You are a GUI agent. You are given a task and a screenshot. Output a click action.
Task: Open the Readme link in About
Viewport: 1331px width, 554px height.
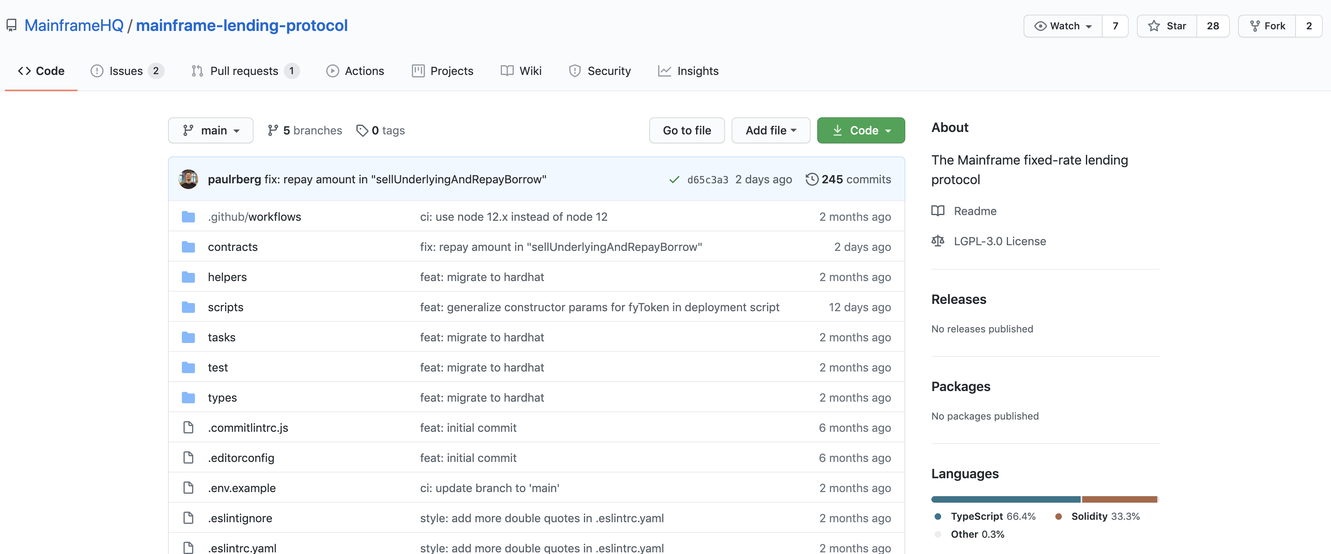tap(975, 211)
